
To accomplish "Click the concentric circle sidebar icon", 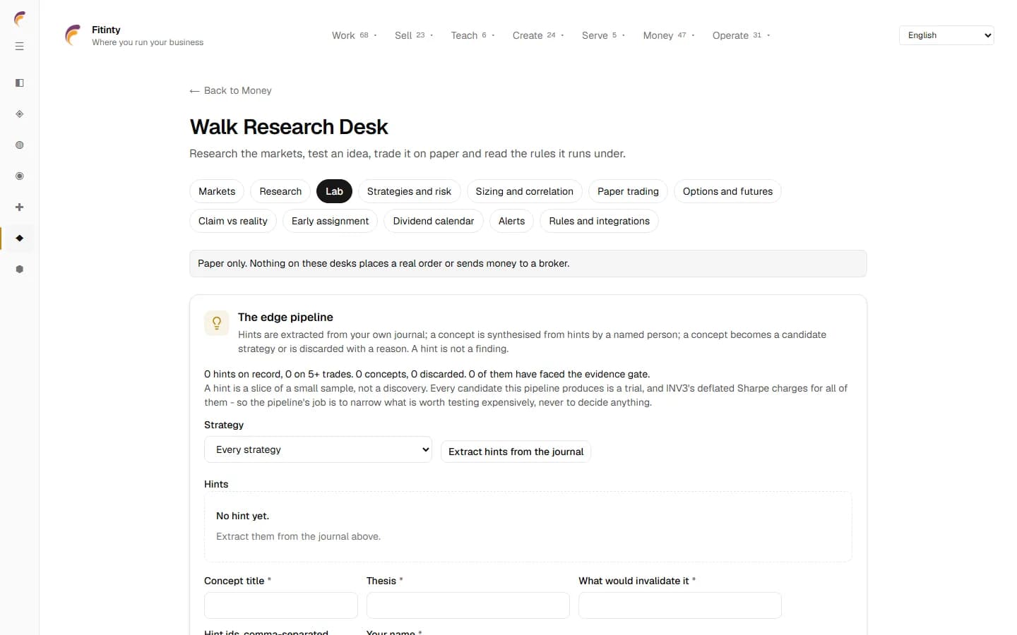I will coord(20,176).
